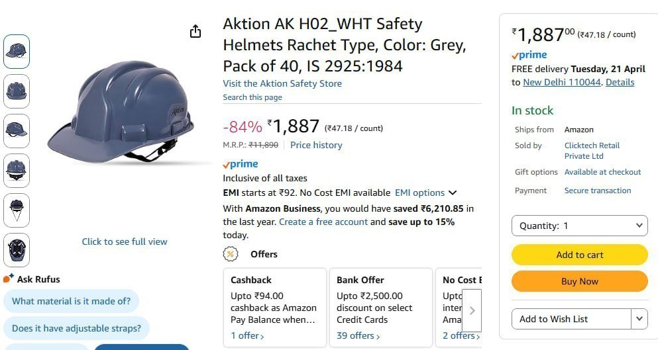Viewport: 658px width, 350px height.
Task: Select the fifth helmet thumbnail
Action: pyautogui.click(x=17, y=210)
